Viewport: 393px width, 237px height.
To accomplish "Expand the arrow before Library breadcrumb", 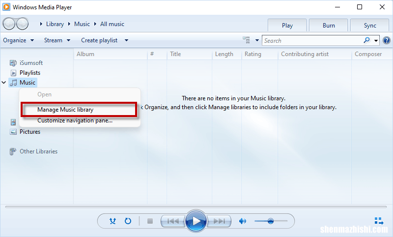I will [x=41, y=24].
